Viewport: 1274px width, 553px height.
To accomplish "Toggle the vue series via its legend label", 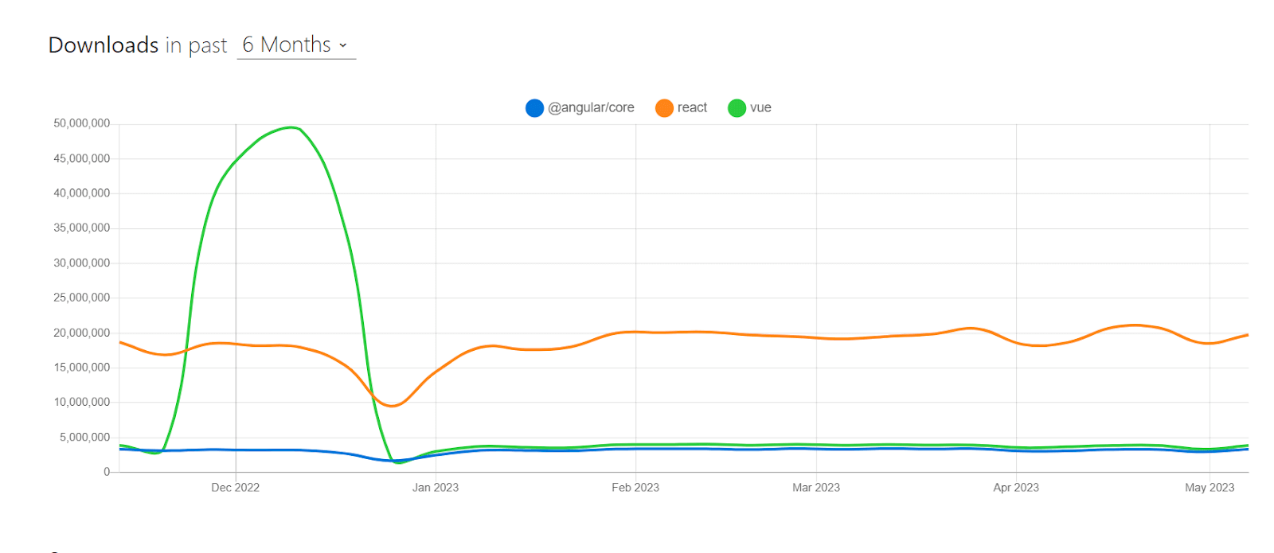I will pyautogui.click(x=760, y=107).
